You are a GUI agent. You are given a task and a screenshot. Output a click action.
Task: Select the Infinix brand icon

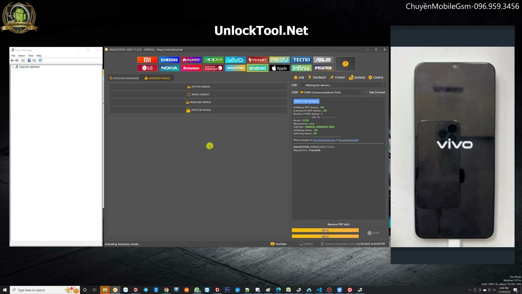click(x=301, y=68)
